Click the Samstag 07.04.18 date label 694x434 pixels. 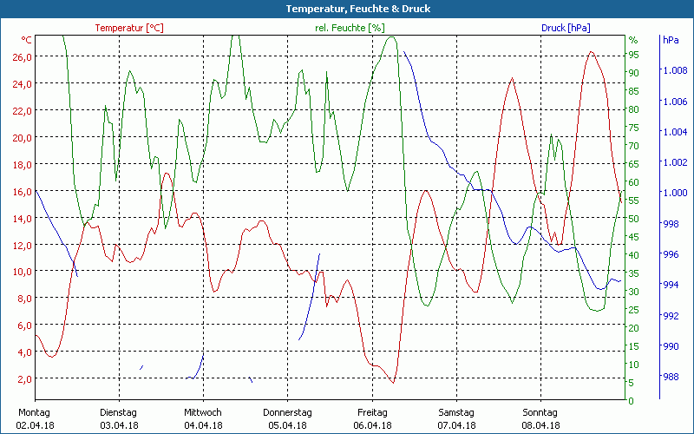coord(455,418)
